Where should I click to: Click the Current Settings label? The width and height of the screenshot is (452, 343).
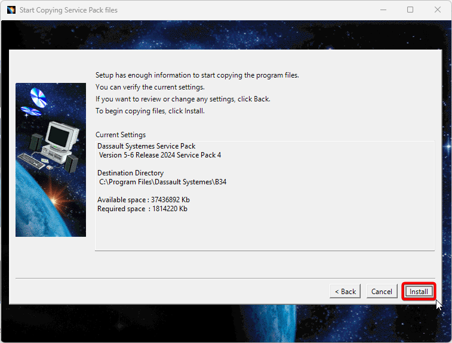click(121, 135)
